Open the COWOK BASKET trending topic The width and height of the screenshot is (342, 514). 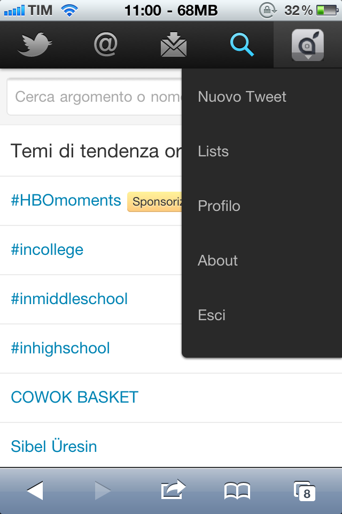coord(74,397)
